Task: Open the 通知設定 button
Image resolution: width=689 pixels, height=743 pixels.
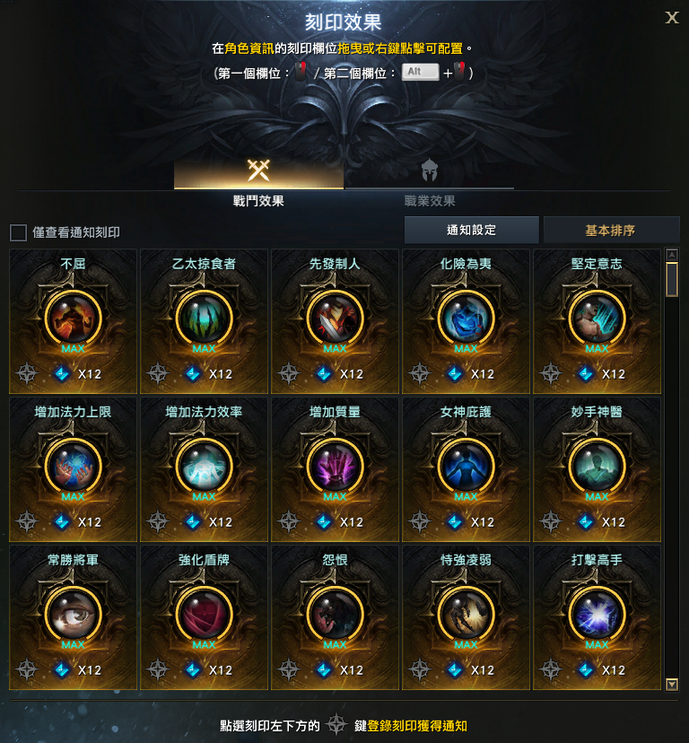Action: pyautogui.click(x=472, y=231)
